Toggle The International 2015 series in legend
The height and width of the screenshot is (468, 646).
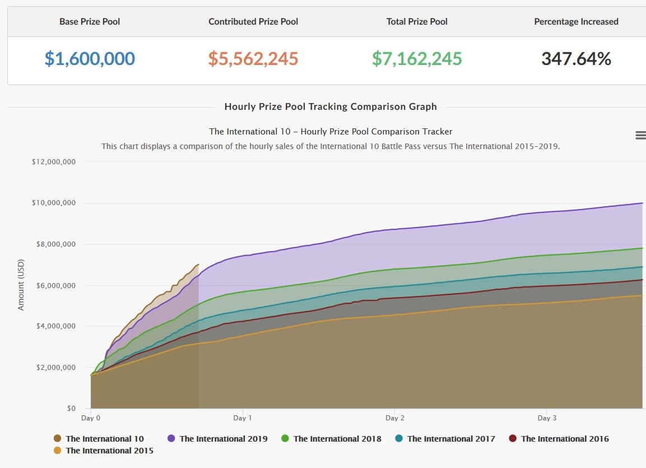point(104,451)
